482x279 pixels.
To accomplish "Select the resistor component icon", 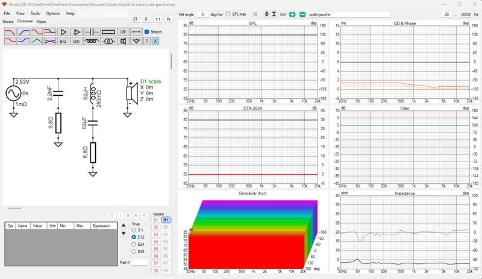I will coord(108,32).
